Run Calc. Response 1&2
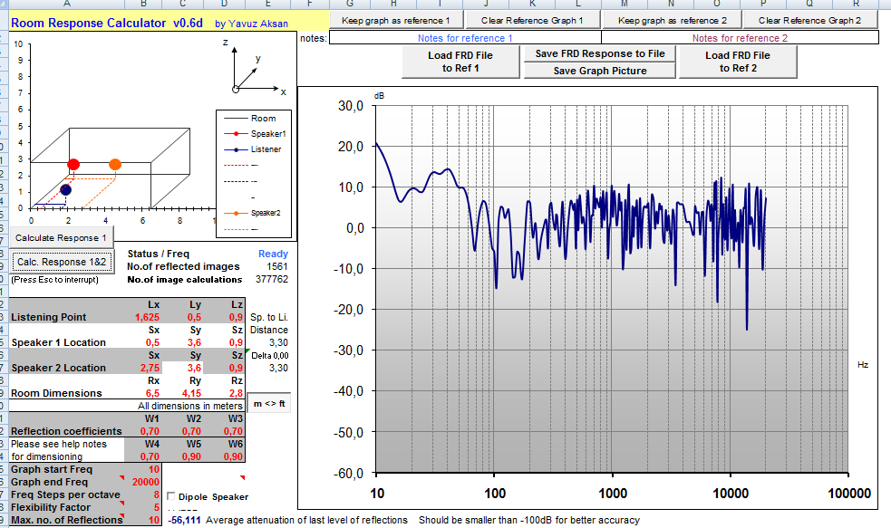The height and width of the screenshot is (528, 891). point(62,262)
